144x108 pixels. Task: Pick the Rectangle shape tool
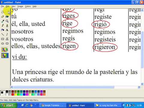pos(3,39)
